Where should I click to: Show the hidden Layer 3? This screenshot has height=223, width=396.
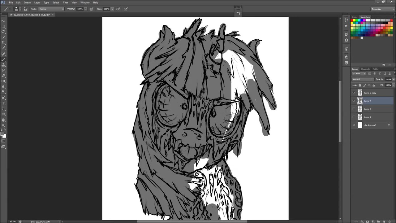click(354, 109)
